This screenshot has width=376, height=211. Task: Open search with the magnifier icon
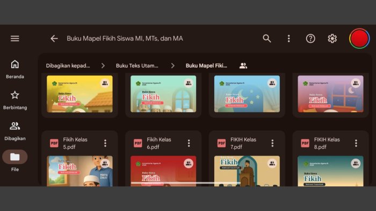267,39
